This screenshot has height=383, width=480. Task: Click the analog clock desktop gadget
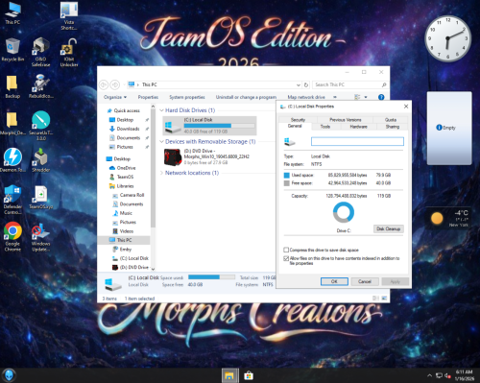tap(447, 38)
